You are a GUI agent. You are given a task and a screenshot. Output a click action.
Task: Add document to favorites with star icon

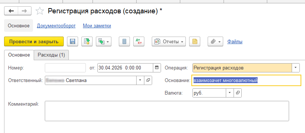[x=40, y=11]
